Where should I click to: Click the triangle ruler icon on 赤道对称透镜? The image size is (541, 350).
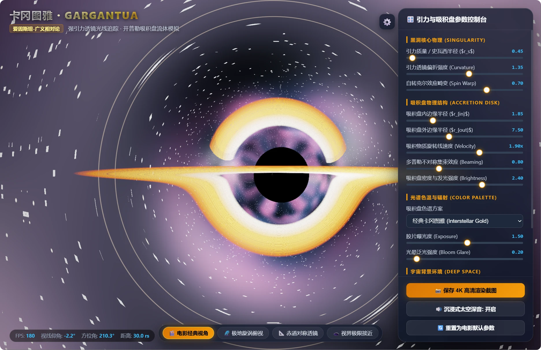pyautogui.click(x=281, y=333)
